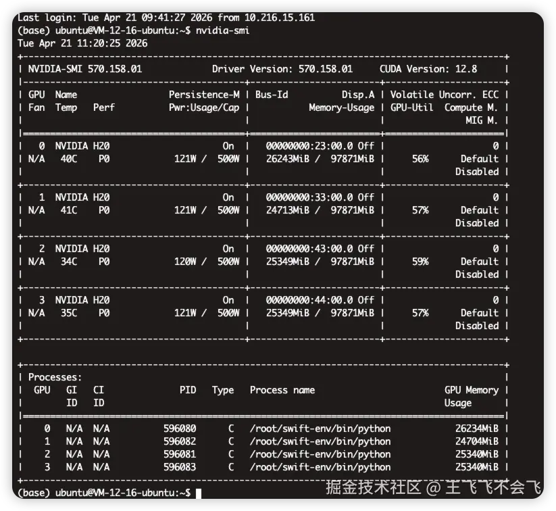The height and width of the screenshot is (511, 556).
Task: Click process path for PID 596083
Action: 320,467
